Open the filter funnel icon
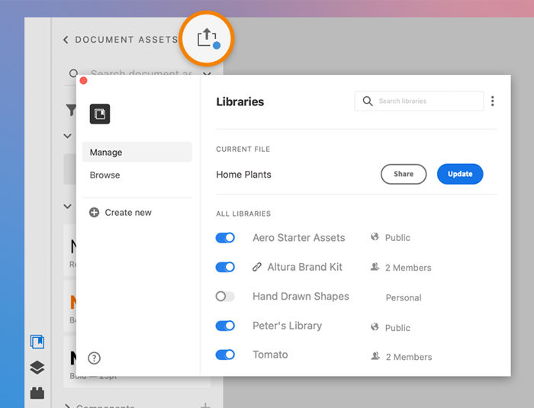Screen dimensions: 534x408 click(x=71, y=110)
